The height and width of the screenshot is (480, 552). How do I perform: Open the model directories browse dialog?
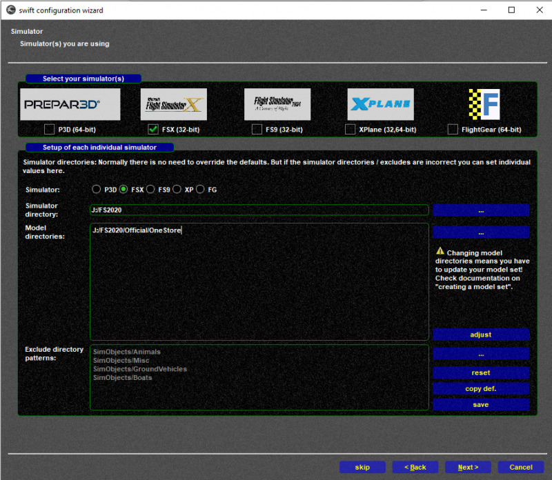pos(481,232)
